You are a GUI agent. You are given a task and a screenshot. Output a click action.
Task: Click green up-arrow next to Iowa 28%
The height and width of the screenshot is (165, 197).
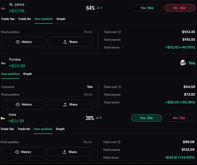pyautogui.click(x=97, y=118)
